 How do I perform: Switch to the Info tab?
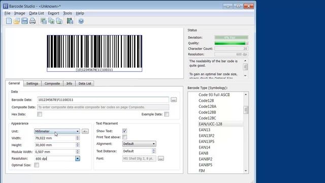click(x=69, y=83)
